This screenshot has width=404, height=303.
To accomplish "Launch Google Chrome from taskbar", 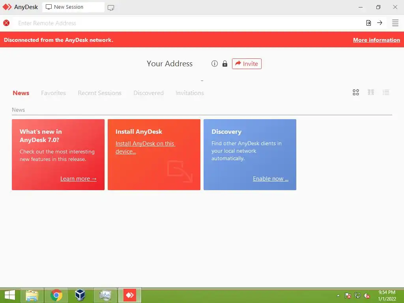I will [56, 295].
